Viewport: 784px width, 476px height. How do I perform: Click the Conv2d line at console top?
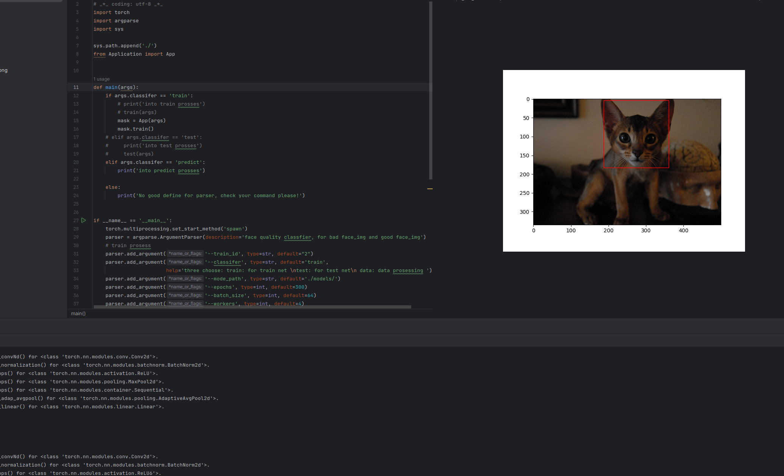click(x=79, y=357)
